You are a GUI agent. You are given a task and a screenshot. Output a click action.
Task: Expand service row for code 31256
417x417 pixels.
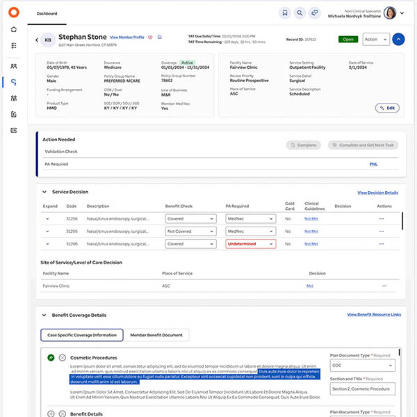pyautogui.click(x=48, y=218)
